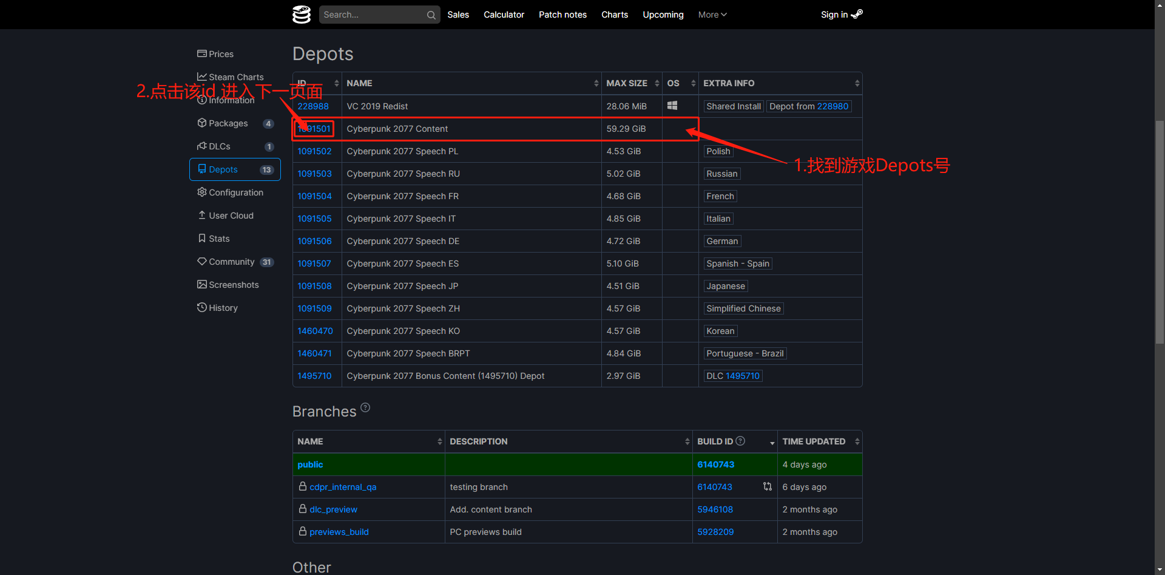Click the branch compare icon beside 6140743
The image size is (1165, 575).
[768, 486]
